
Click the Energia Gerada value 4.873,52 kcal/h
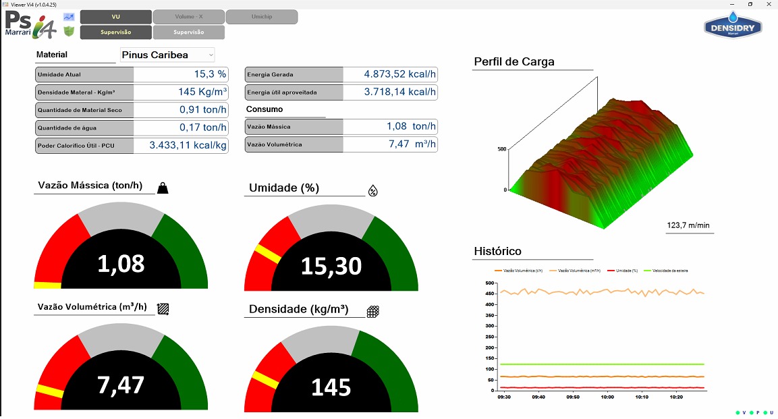tap(400, 74)
